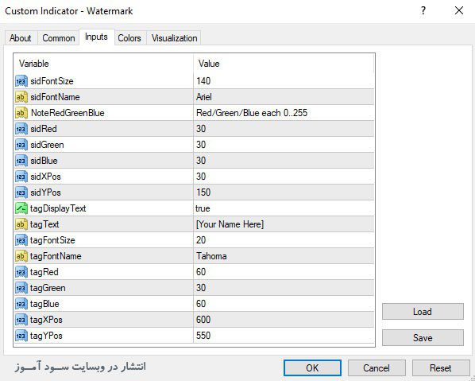
Task: Save inputs with the Save button
Action: pyautogui.click(x=423, y=337)
